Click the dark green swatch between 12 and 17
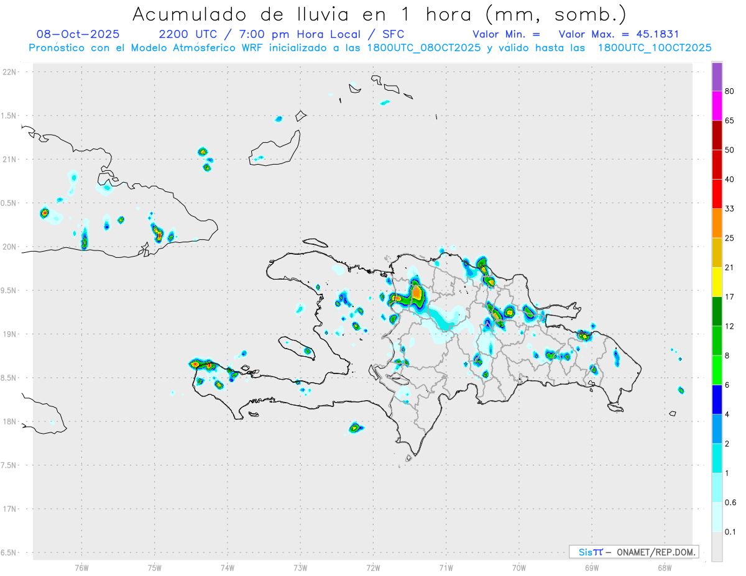 717,310
